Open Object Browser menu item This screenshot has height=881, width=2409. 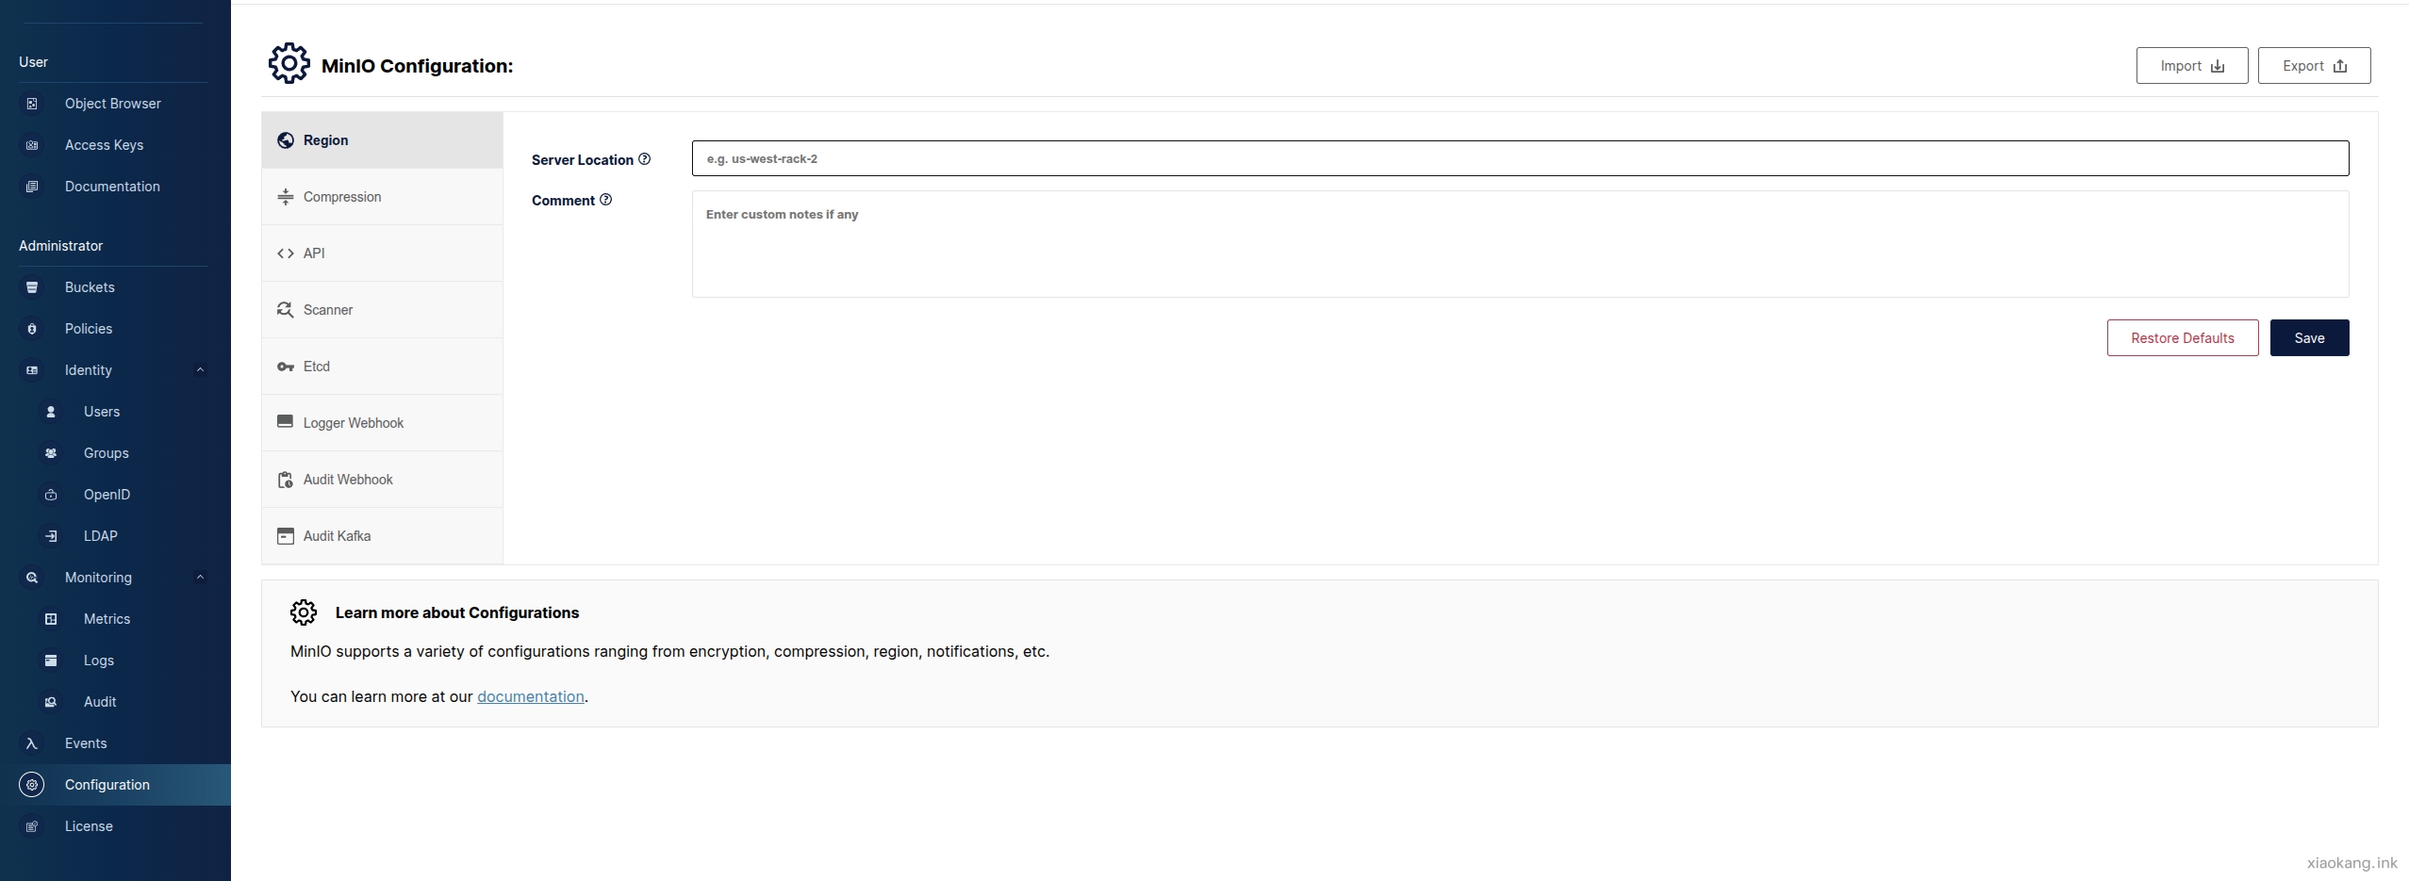(x=113, y=104)
